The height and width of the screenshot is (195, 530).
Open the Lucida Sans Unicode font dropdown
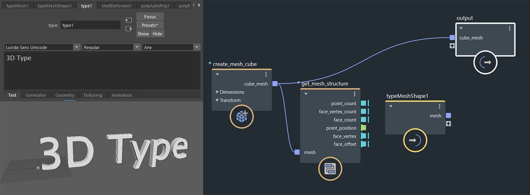pos(42,47)
